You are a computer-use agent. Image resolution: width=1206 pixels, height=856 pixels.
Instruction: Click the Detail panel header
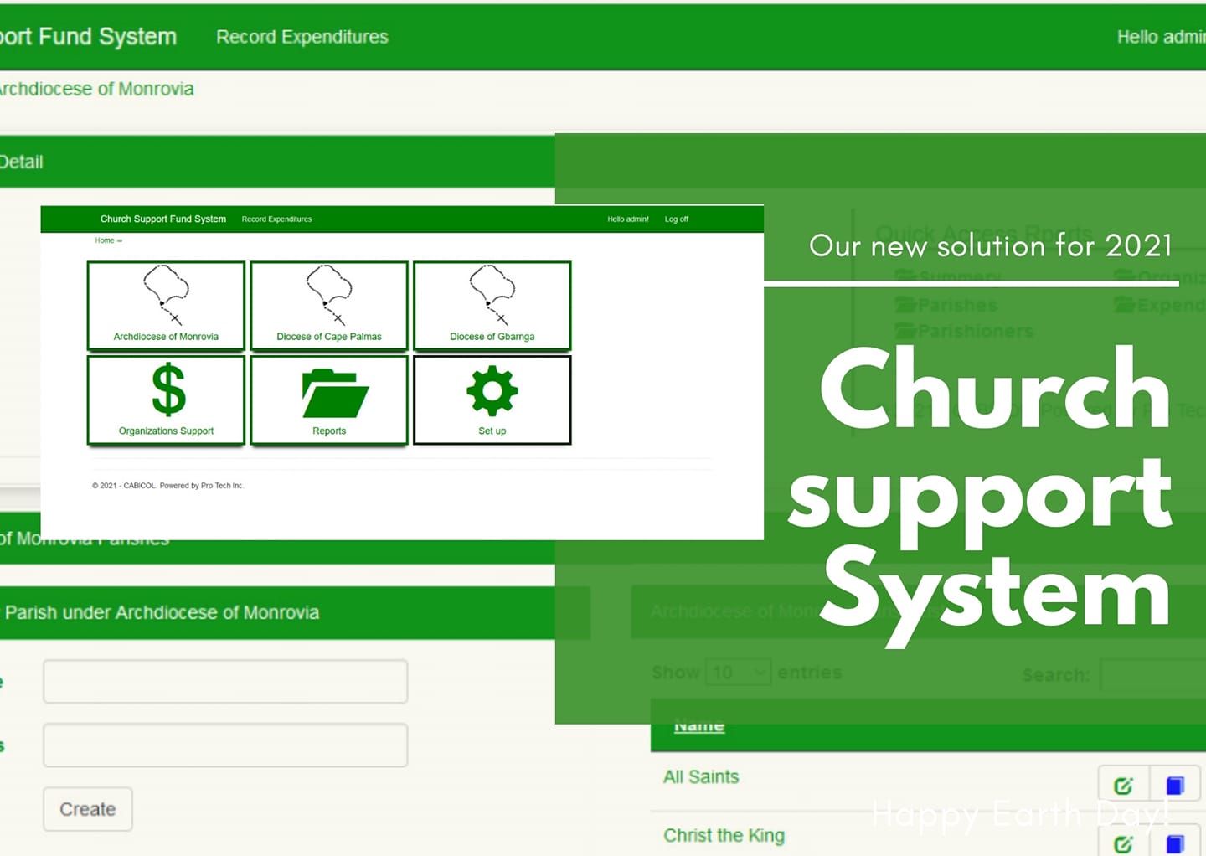click(277, 162)
